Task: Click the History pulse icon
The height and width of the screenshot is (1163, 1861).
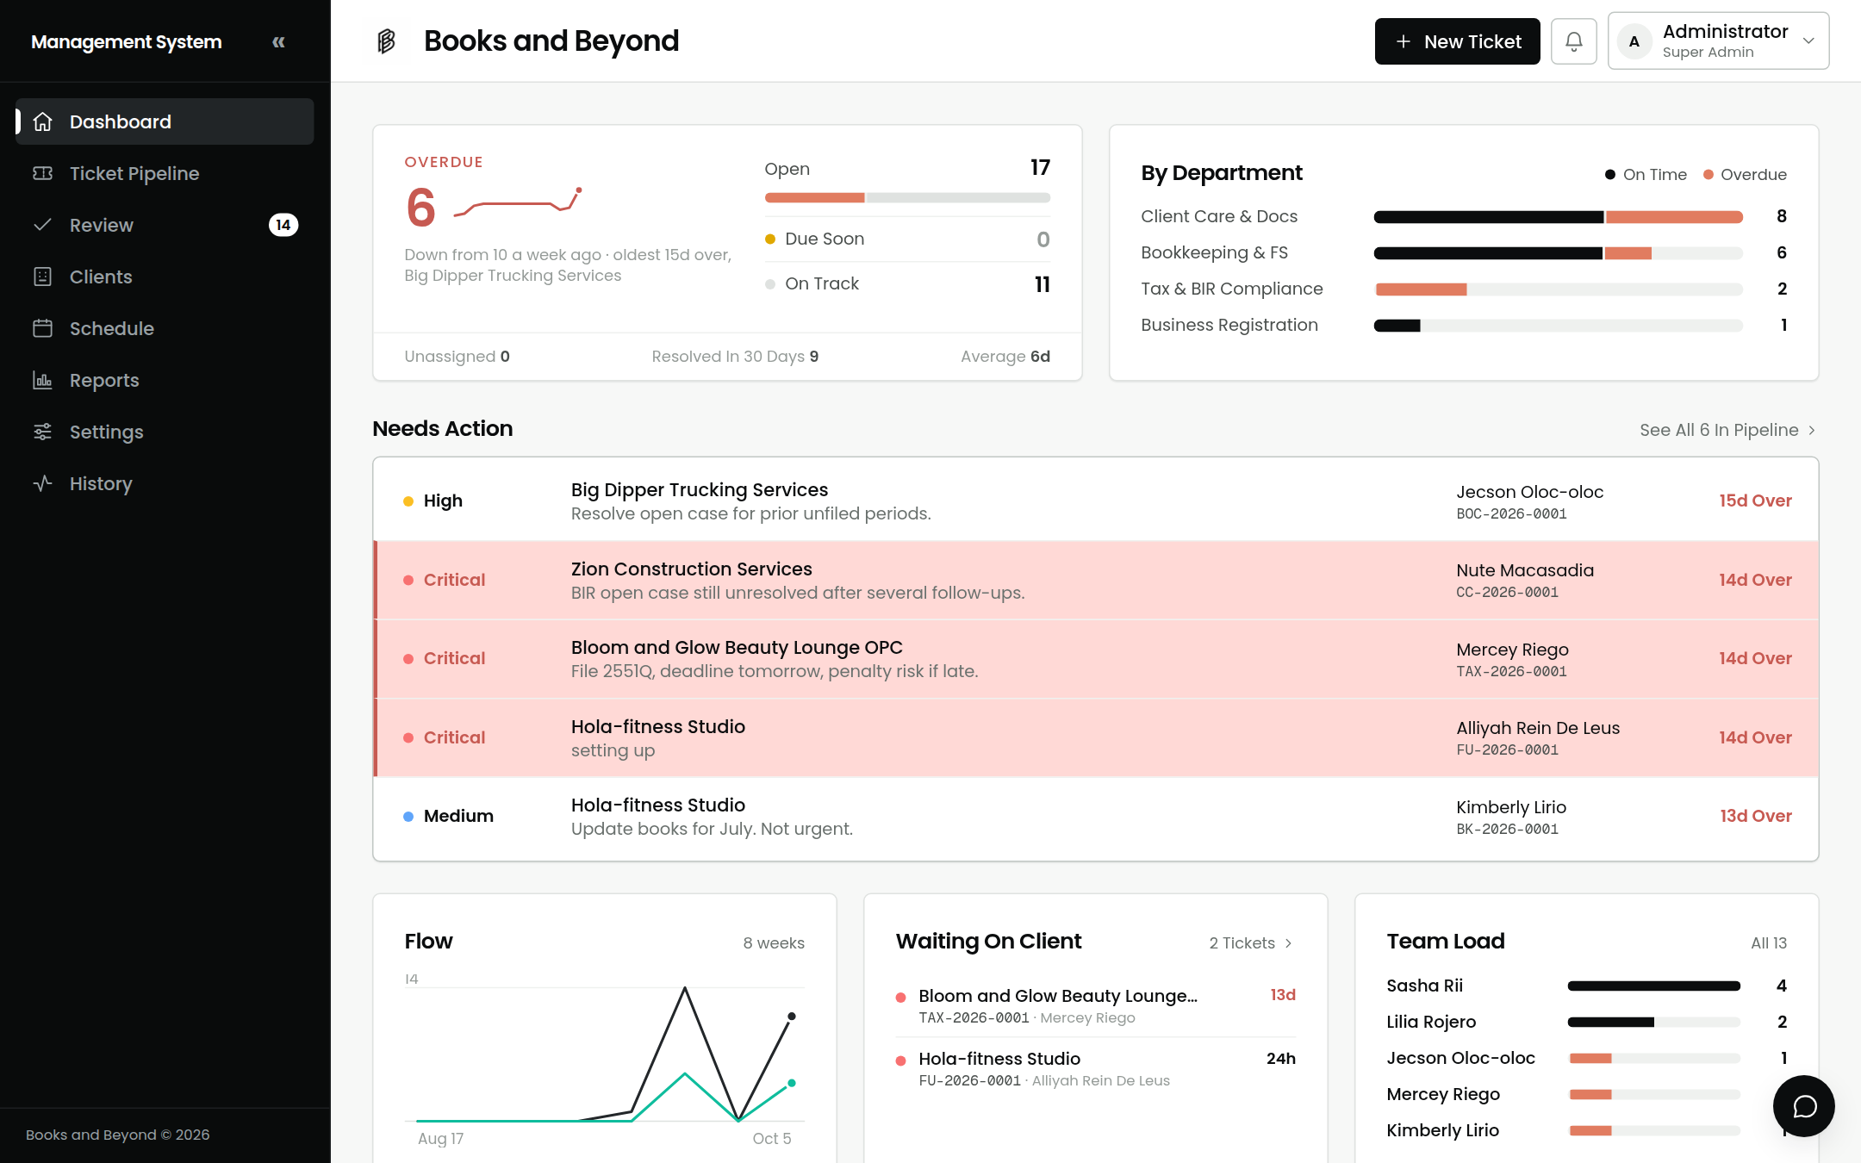Action: click(x=43, y=483)
